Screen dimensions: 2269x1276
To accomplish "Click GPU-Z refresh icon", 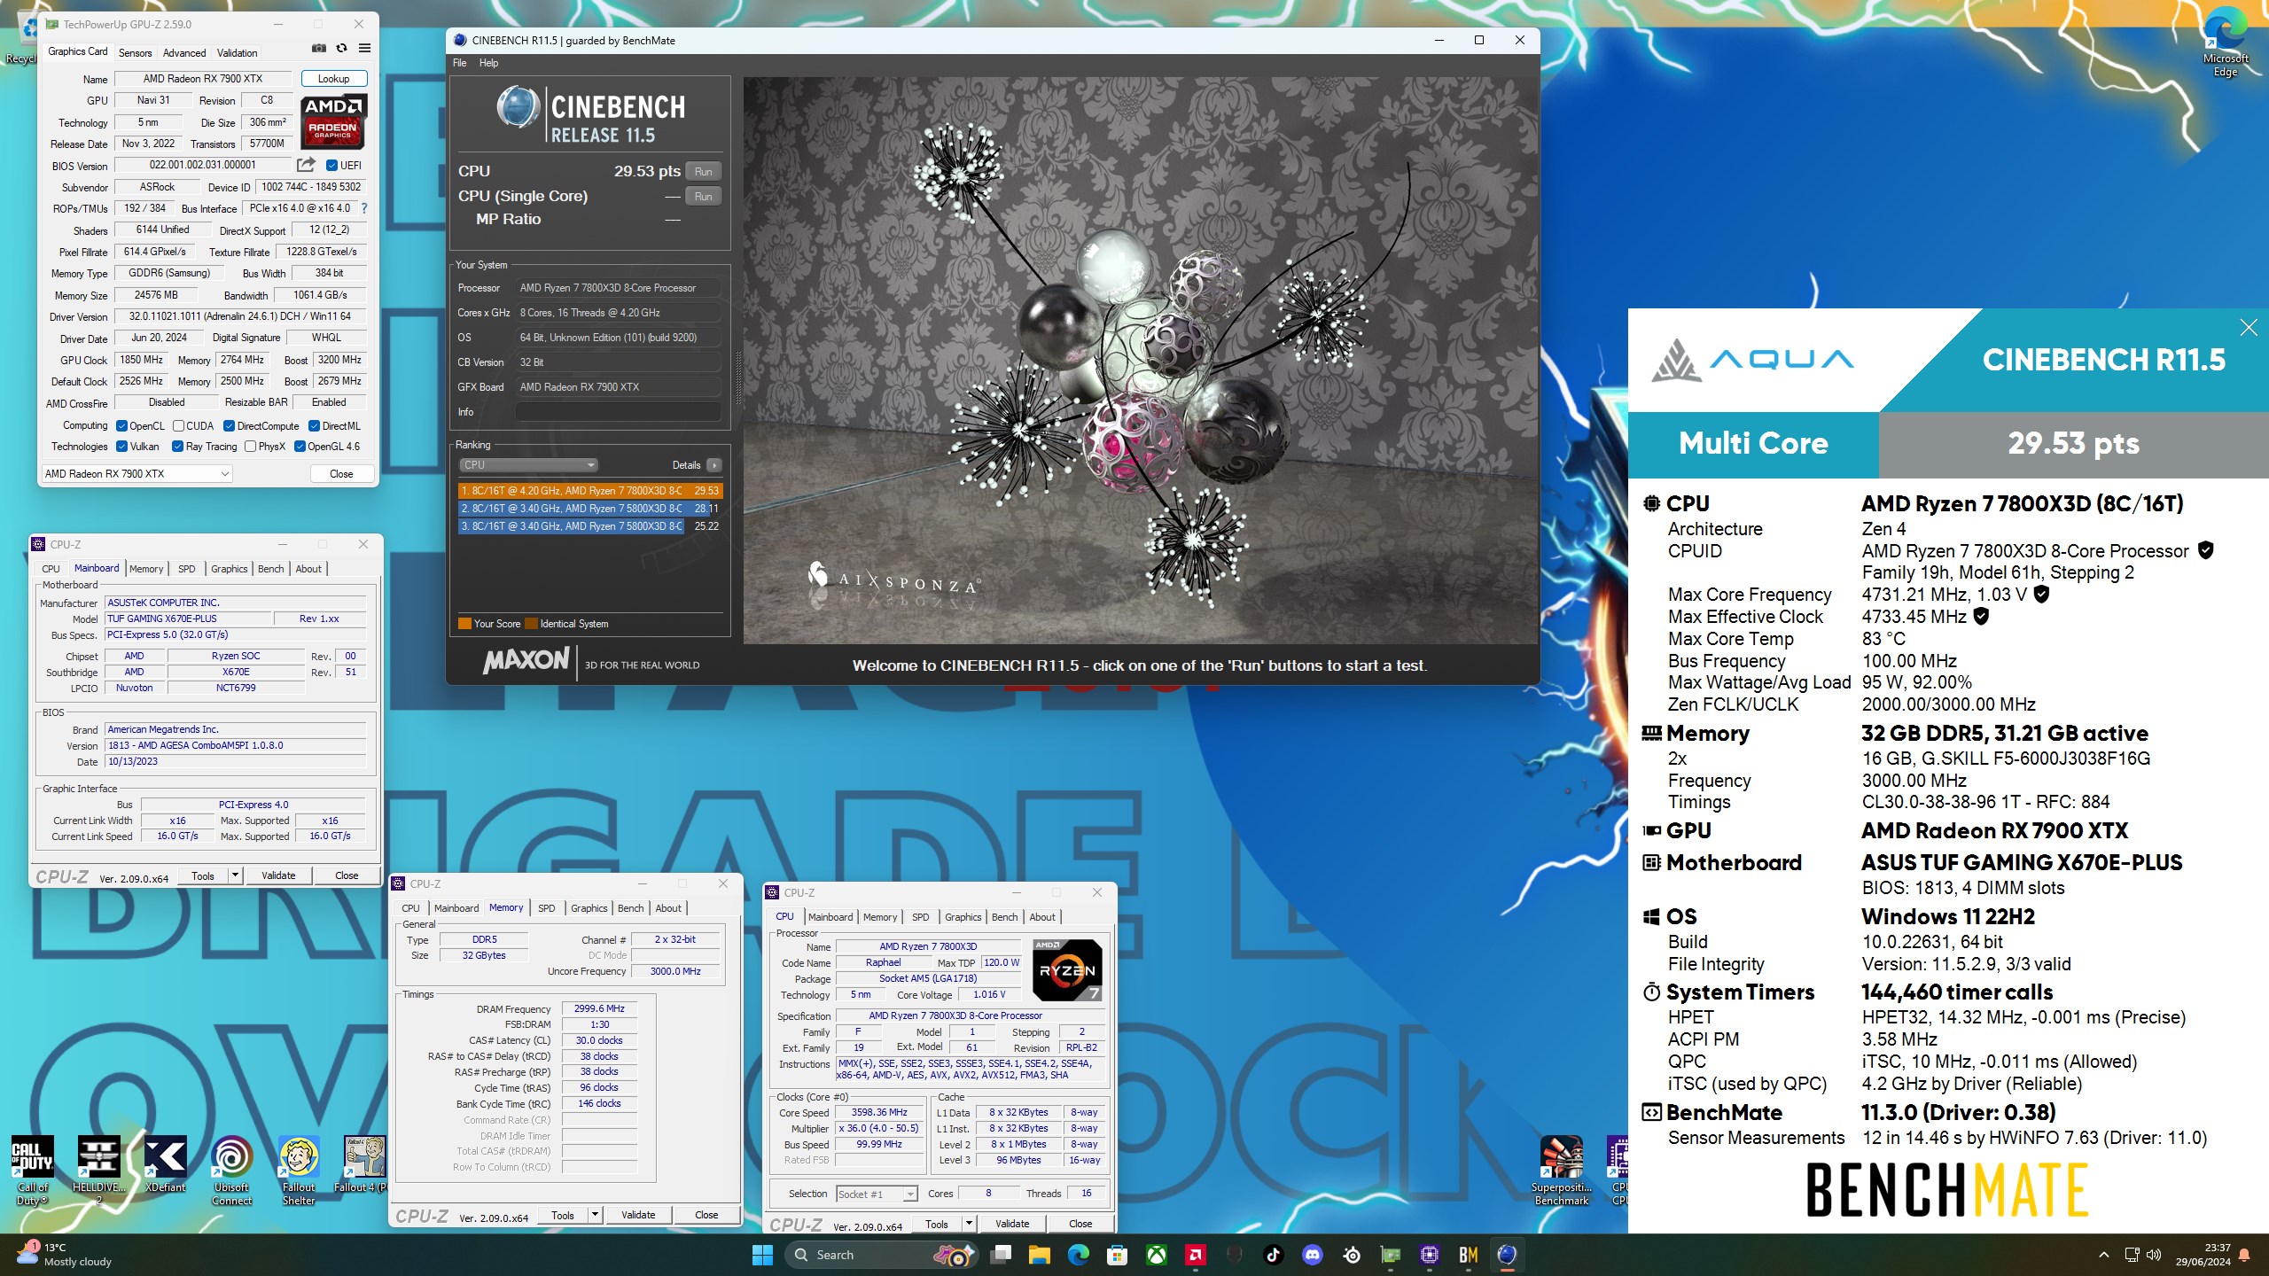I will tap(341, 48).
